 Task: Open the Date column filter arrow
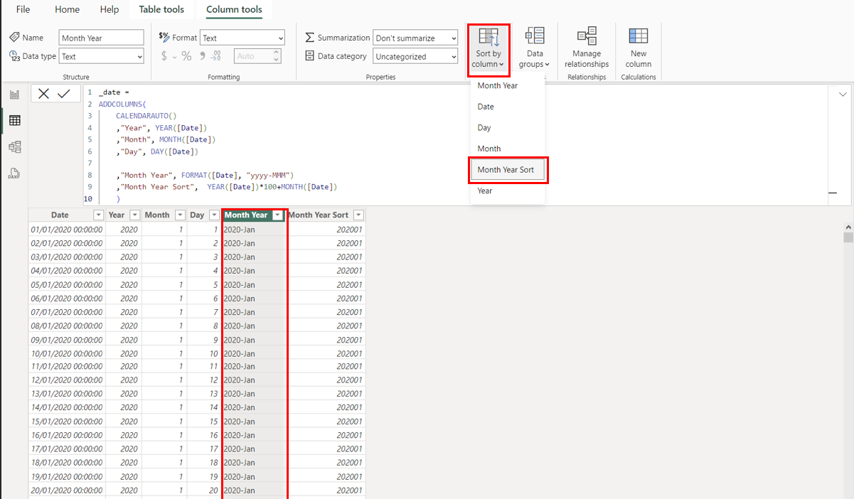pos(98,215)
